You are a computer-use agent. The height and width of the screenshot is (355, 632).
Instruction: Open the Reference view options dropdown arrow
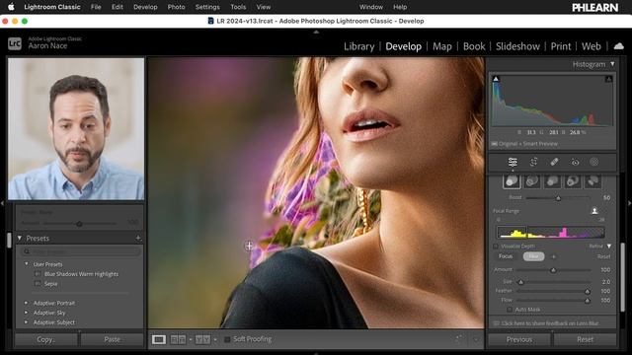pos(191,339)
